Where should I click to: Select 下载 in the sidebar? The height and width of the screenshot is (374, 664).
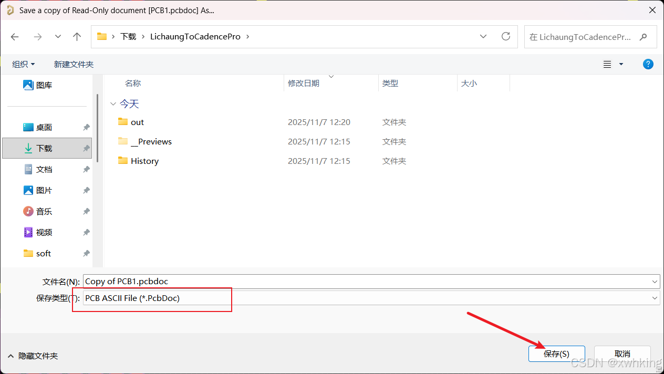coord(47,148)
